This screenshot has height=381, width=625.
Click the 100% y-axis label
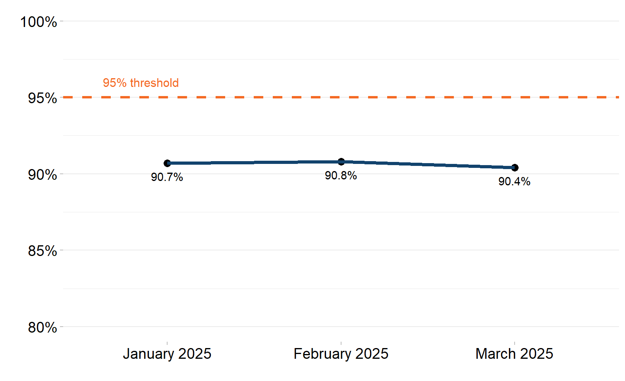[x=39, y=22]
